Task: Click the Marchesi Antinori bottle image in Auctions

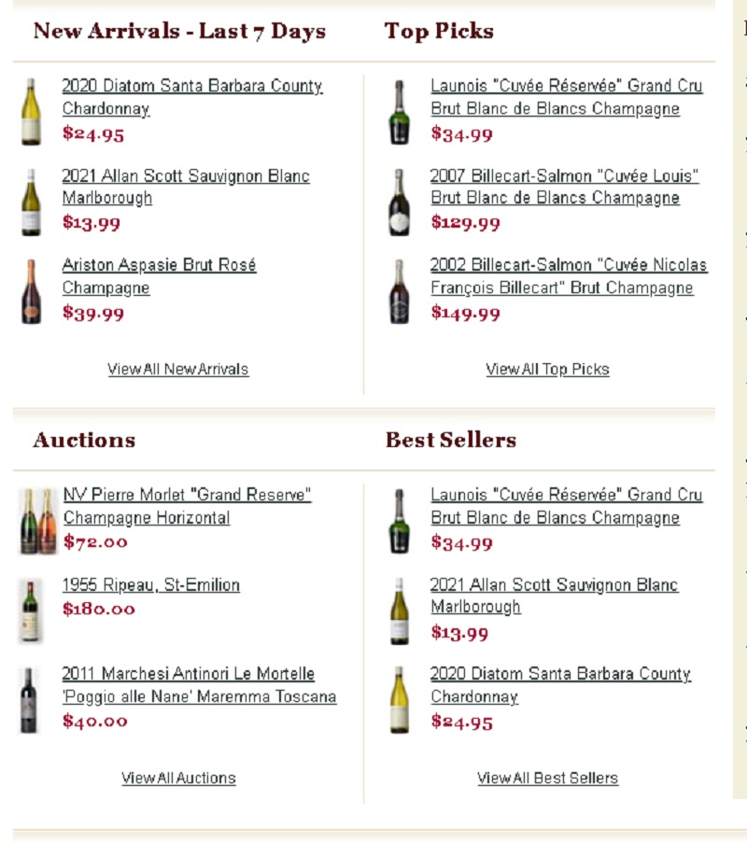Action: 29,700
